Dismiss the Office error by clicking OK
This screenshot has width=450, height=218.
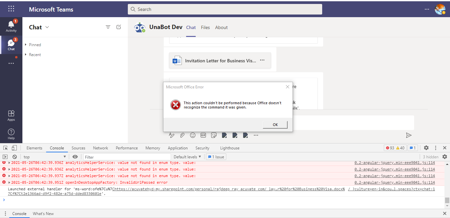tap(275, 125)
